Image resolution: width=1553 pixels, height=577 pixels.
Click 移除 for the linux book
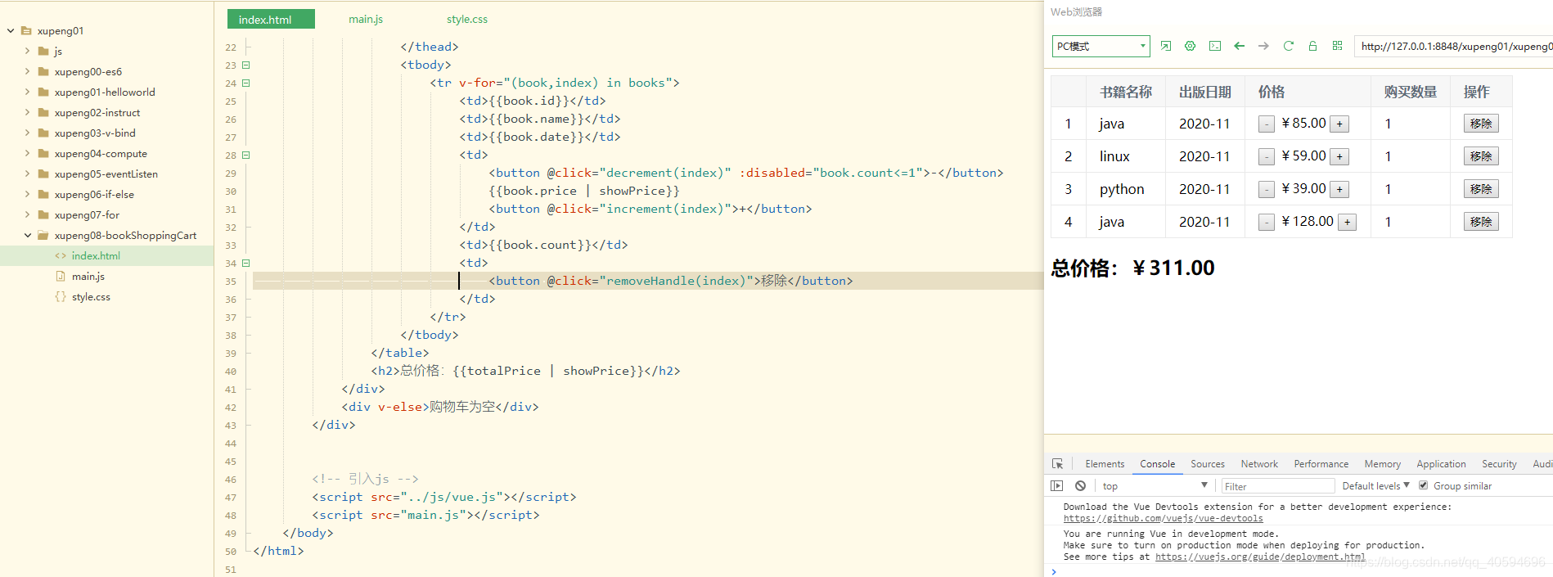pos(1481,156)
